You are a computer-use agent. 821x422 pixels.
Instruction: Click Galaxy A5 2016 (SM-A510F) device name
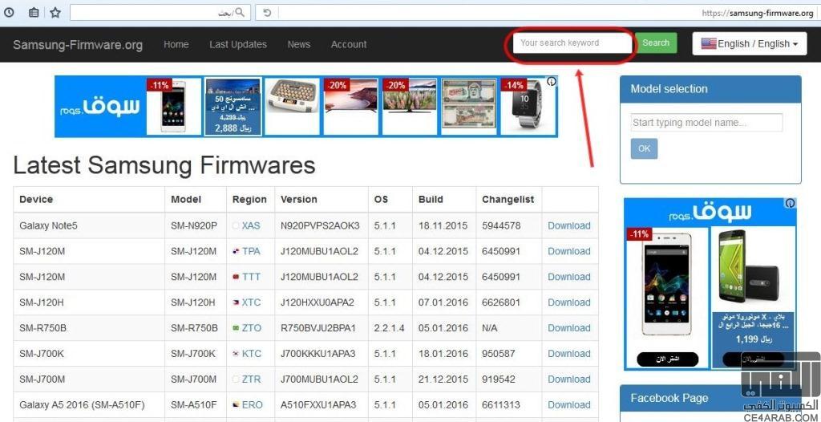tap(83, 404)
